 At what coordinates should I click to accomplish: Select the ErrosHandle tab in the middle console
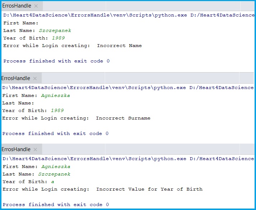click(x=16, y=78)
